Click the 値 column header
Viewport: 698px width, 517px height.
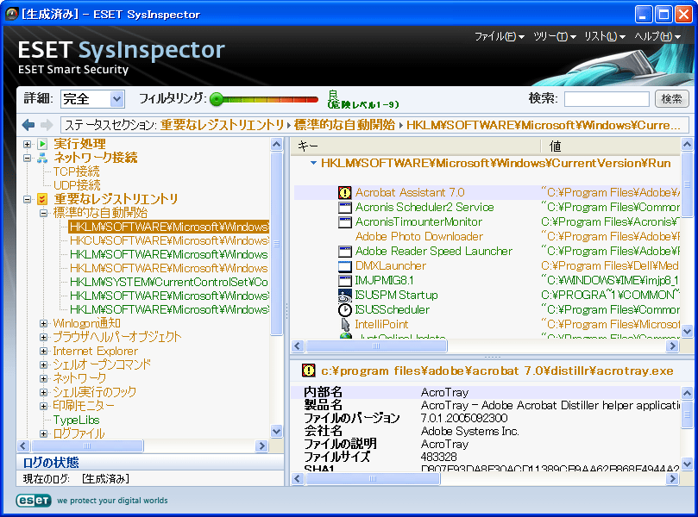coord(611,146)
